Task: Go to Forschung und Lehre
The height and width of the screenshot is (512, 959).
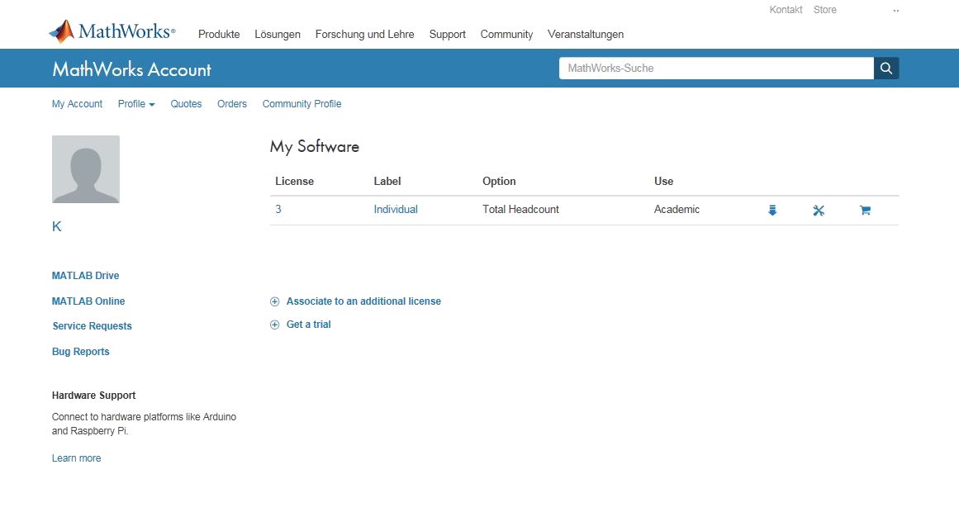Action: (x=364, y=35)
